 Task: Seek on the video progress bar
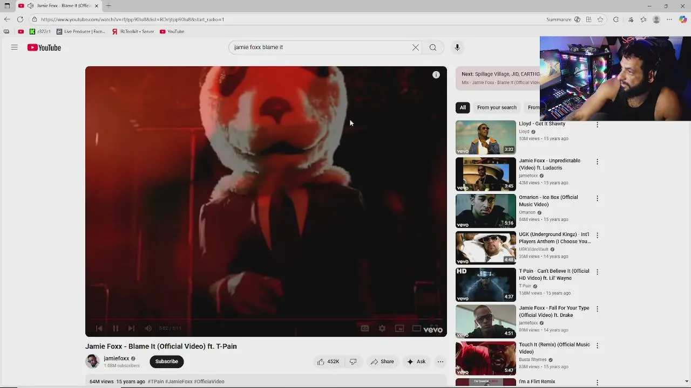point(266,319)
